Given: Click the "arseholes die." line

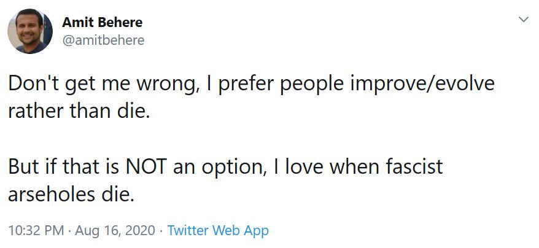Looking at the screenshot, I should coord(70,195).
